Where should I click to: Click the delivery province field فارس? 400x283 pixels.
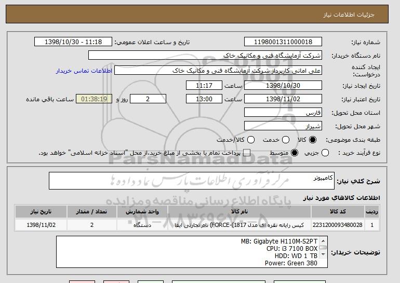click(x=283, y=113)
